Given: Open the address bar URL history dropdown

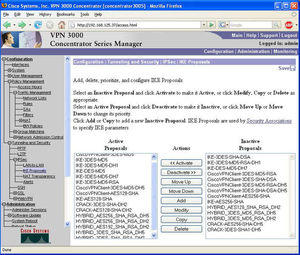Looking at the screenshot, I should (204, 25).
